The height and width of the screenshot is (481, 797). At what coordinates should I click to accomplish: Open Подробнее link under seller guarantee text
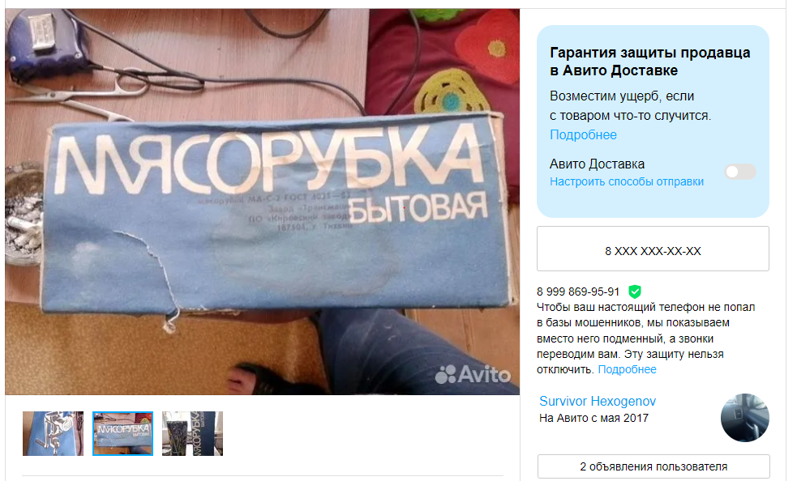pos(583,134)
